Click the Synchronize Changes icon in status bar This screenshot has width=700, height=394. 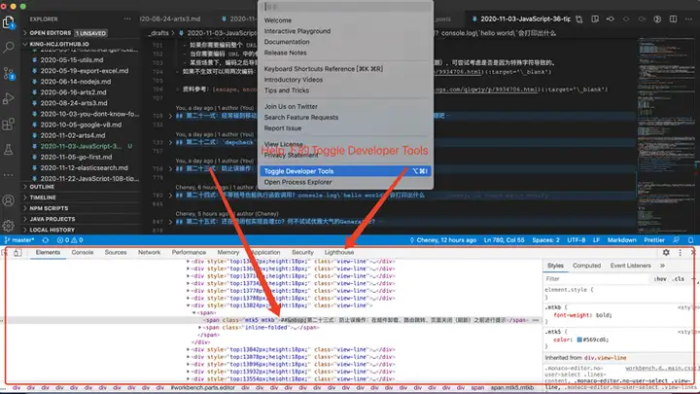coord(46,240)
